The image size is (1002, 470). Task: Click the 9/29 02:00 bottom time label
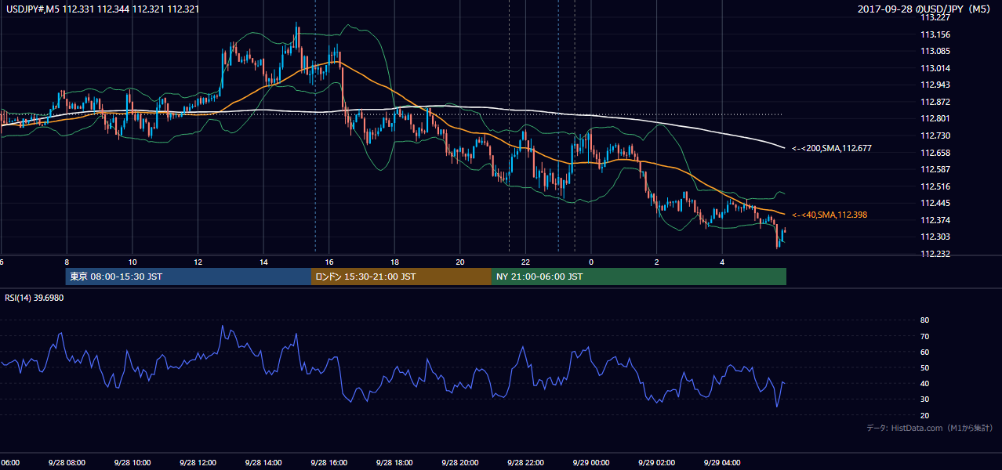[x=655, y=462]
